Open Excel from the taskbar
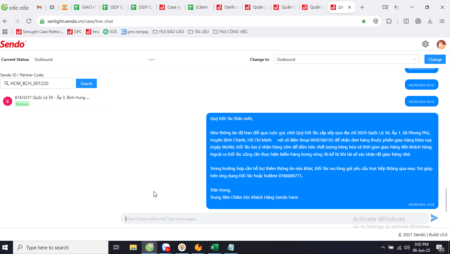 click(214, 247)
